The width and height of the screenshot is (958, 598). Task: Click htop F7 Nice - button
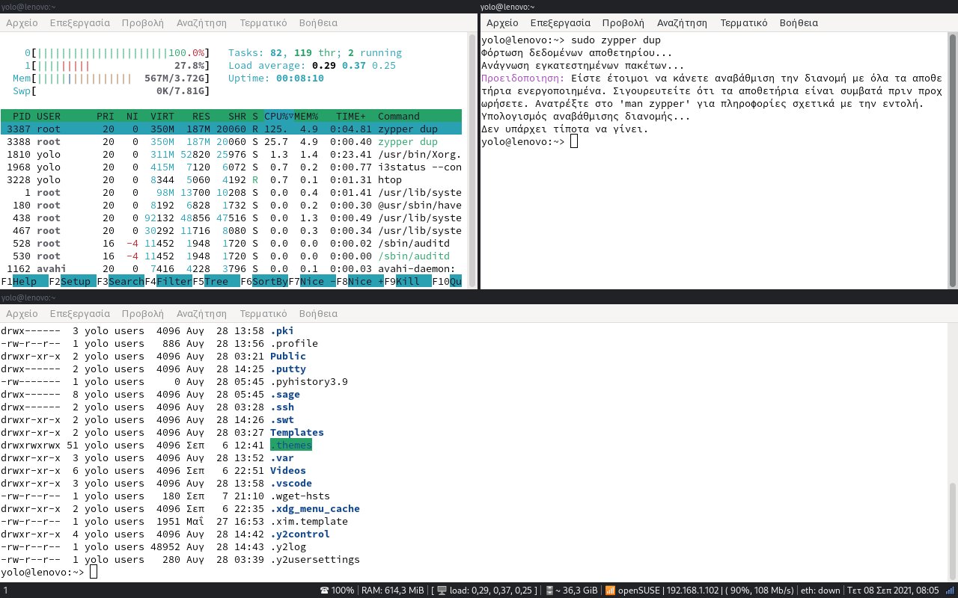pos(311,281)
